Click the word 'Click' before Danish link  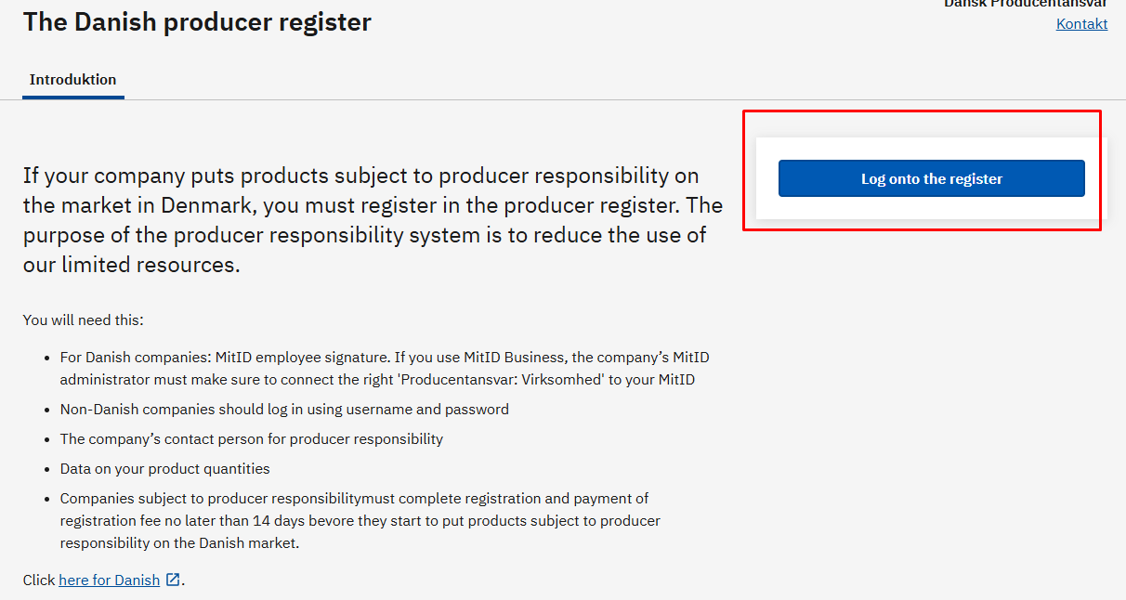pyautogui.click(x=39, y=580)
